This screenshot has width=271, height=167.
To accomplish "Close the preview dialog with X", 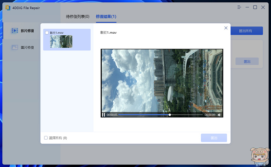I will coord(226,28).
